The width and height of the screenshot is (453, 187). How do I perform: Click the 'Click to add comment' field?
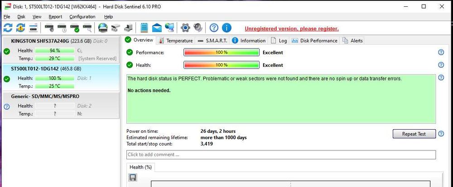tap(281, 154)
